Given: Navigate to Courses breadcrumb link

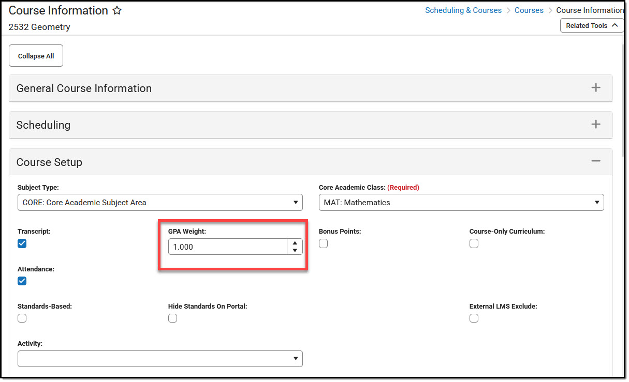Looking at the screenshot, I should [x=529, y=10].
